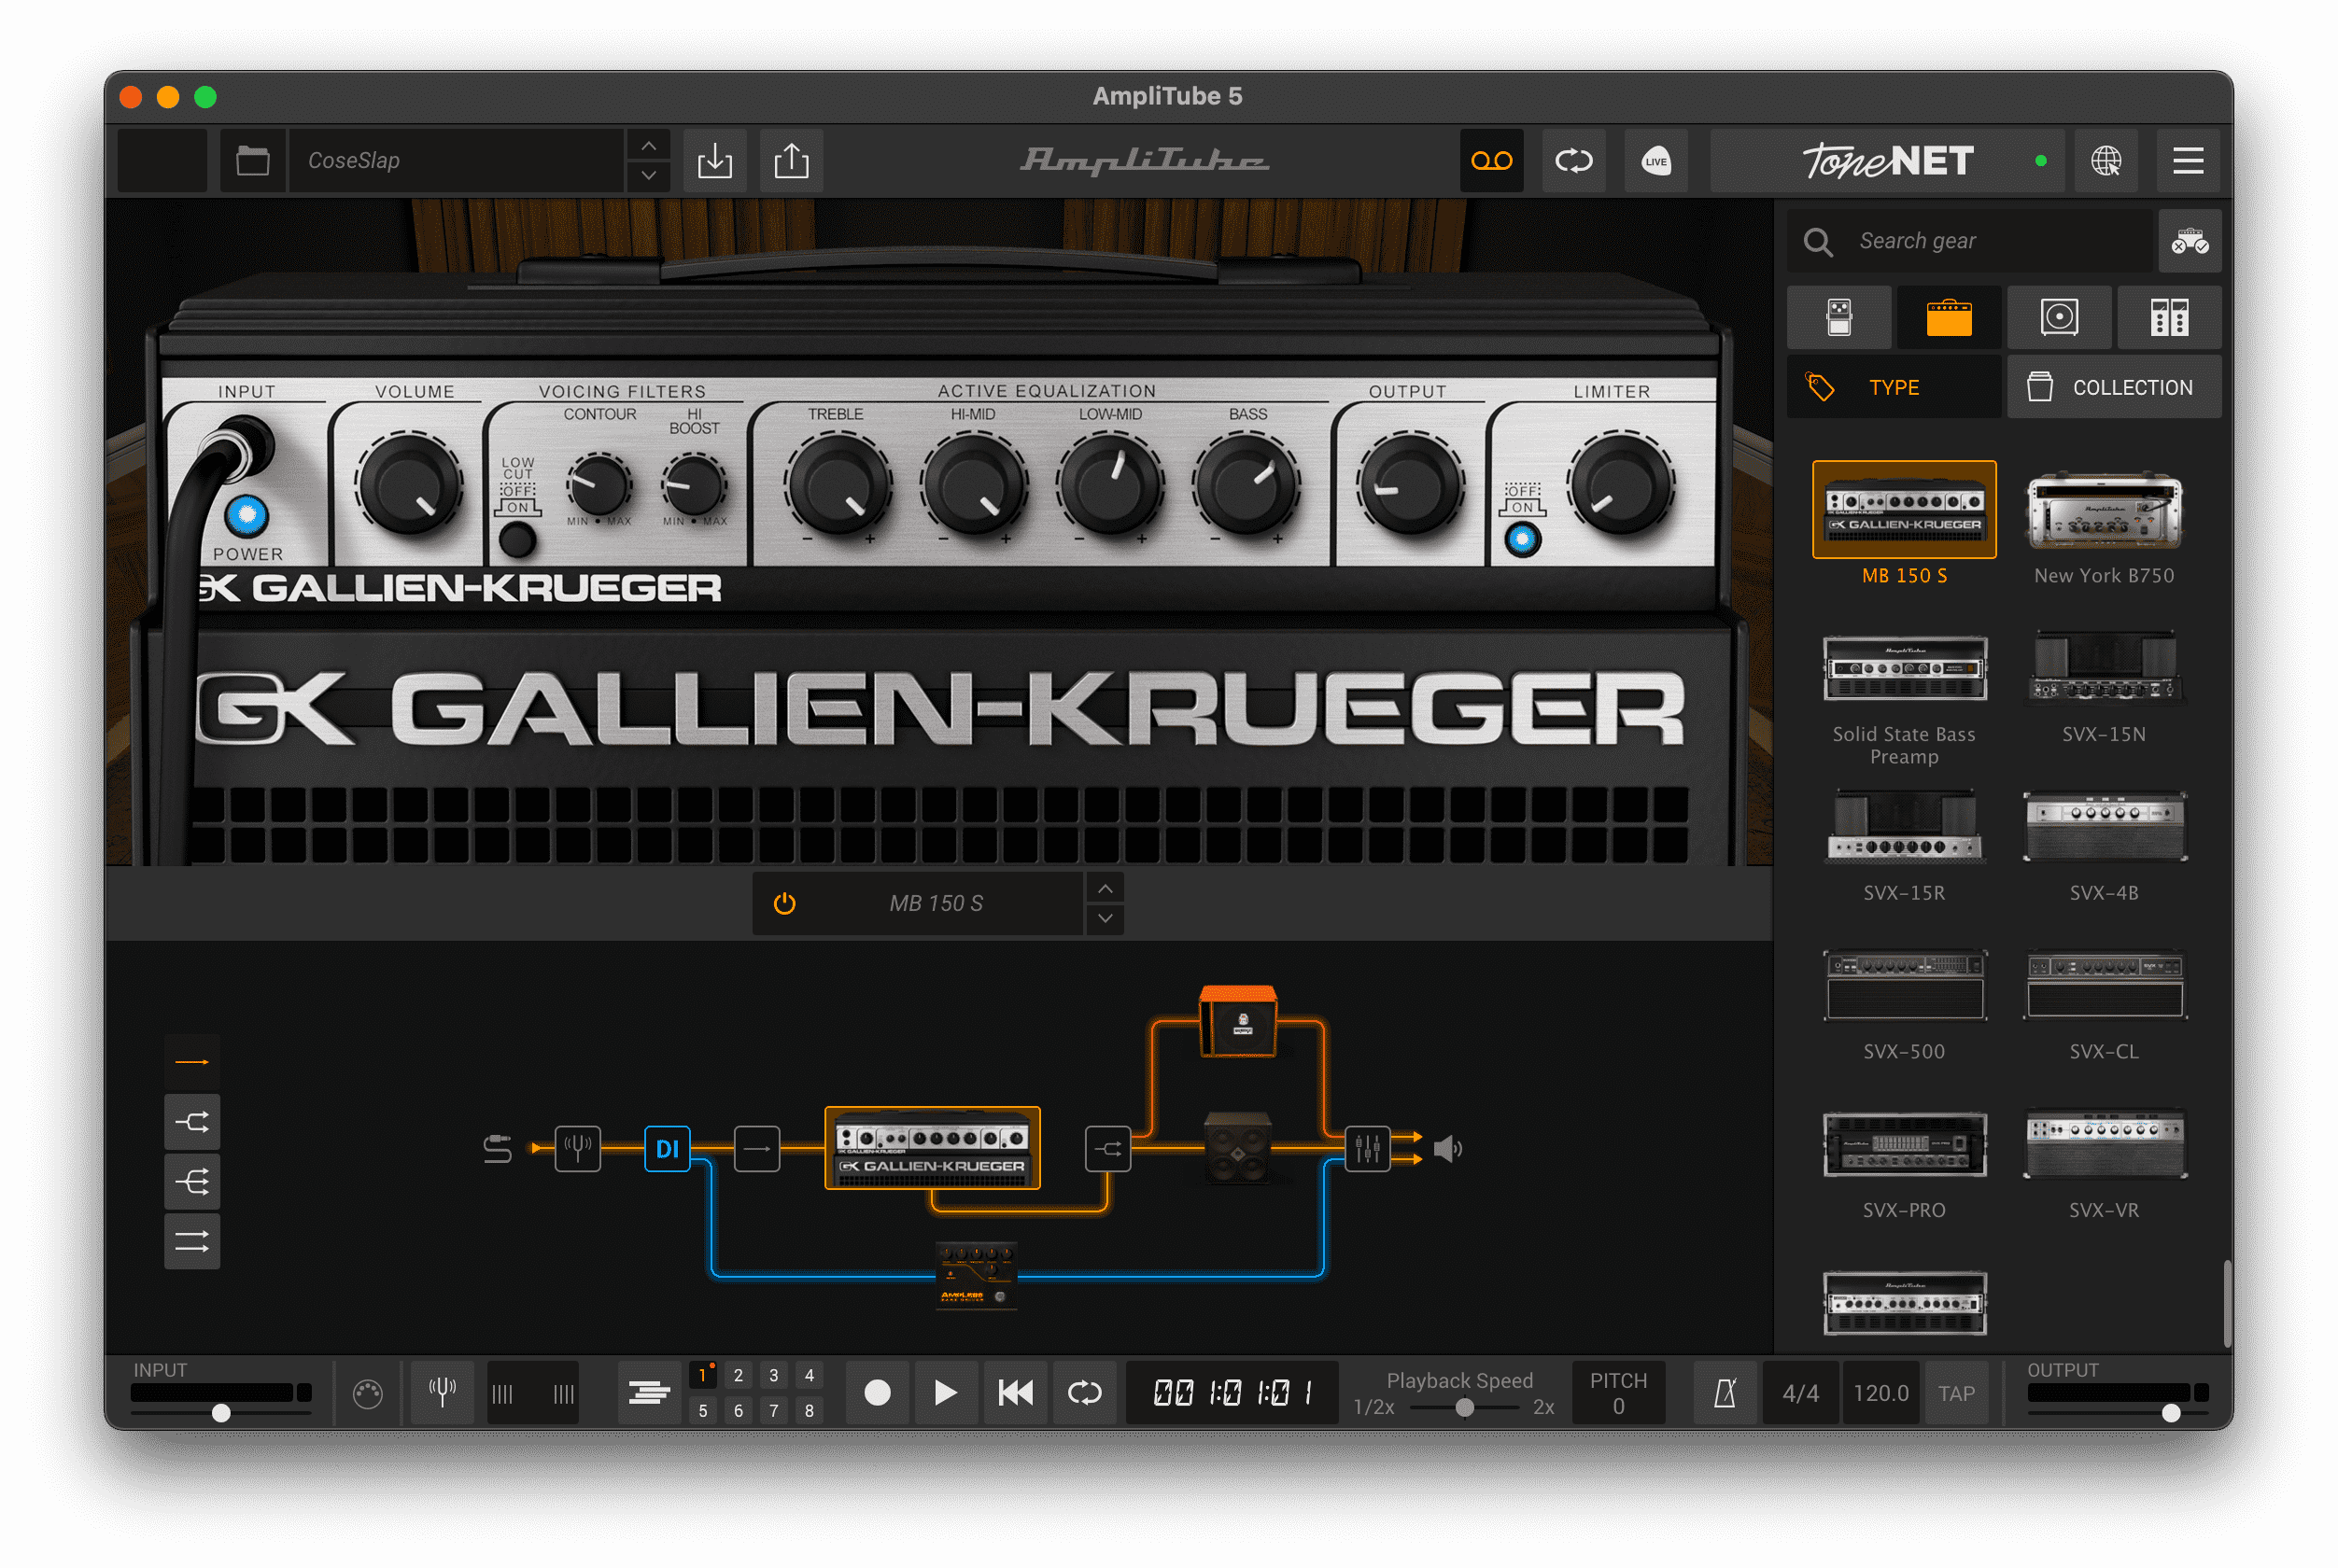Toggle the MB 150 S amp power button
The image size is (2338, 1568).
click(x=784, y=903)
